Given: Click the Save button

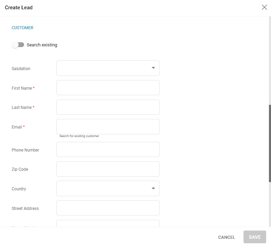Looking at the screenshot, I should pyautogui.click(x=254, y=237).
